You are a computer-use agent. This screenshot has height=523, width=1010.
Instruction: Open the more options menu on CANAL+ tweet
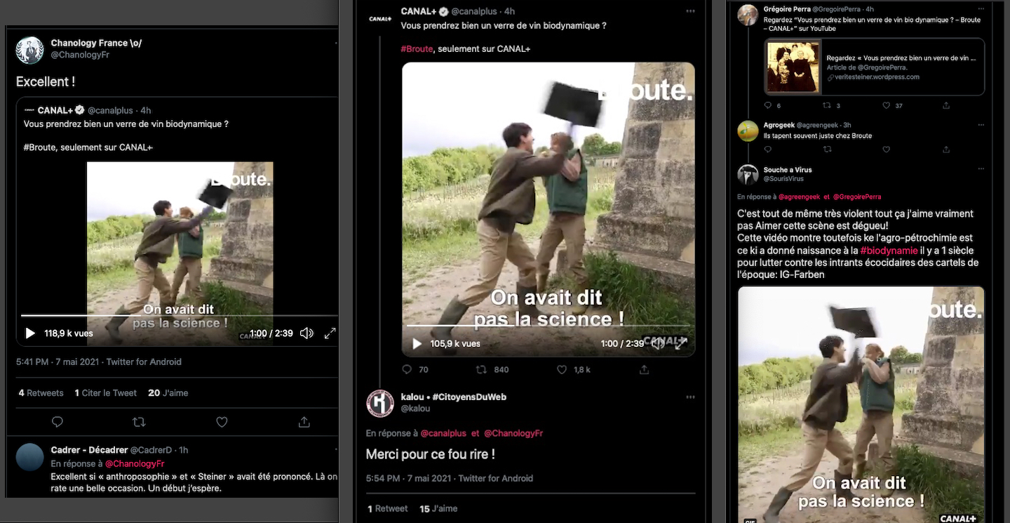[x=690, y=12]
